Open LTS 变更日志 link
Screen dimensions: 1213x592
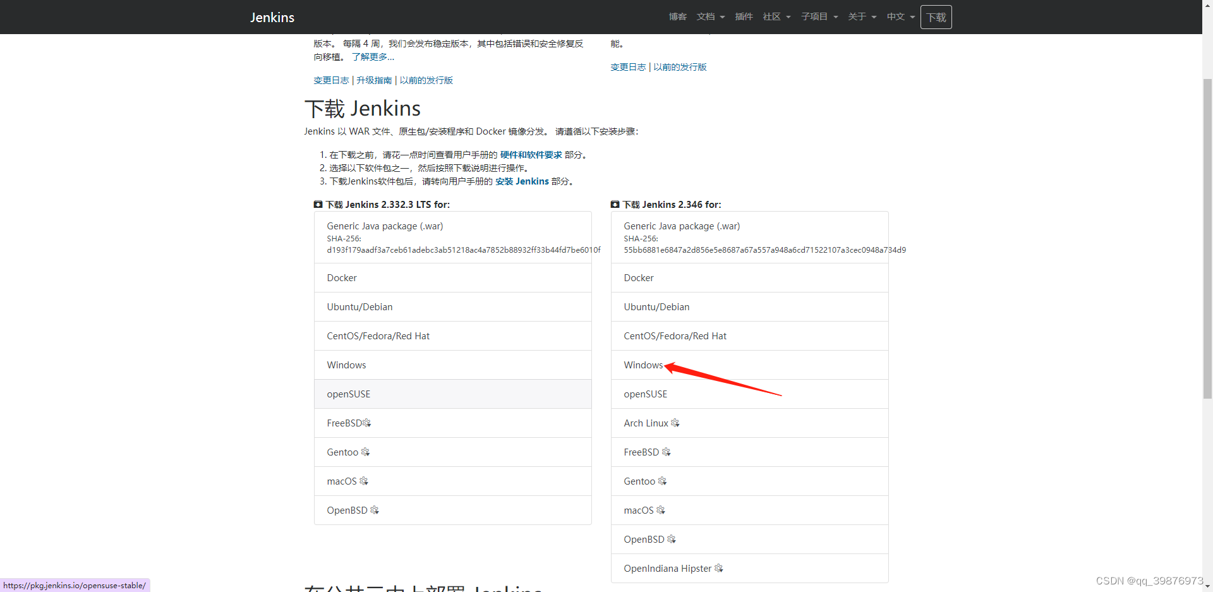(331, 80)
